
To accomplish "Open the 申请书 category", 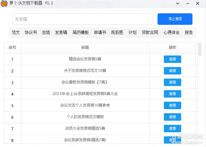I will click(100, 33).
